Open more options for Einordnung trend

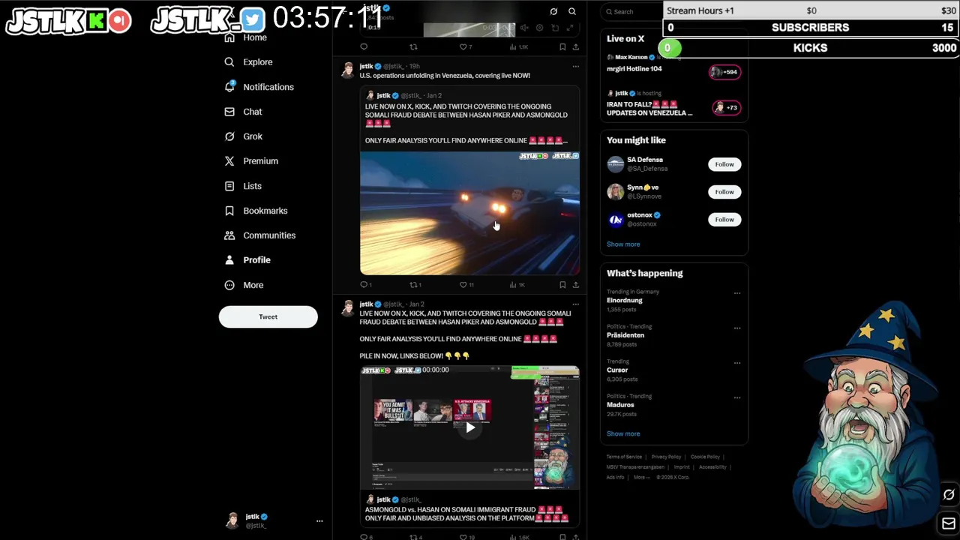click(737, 293)
